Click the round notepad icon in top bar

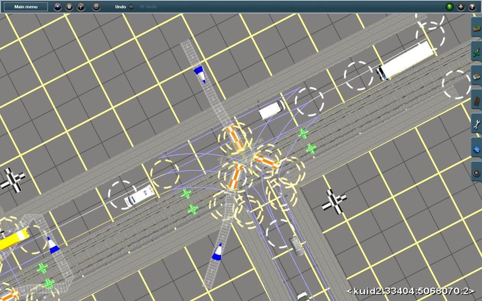click(x=69, y=7)
